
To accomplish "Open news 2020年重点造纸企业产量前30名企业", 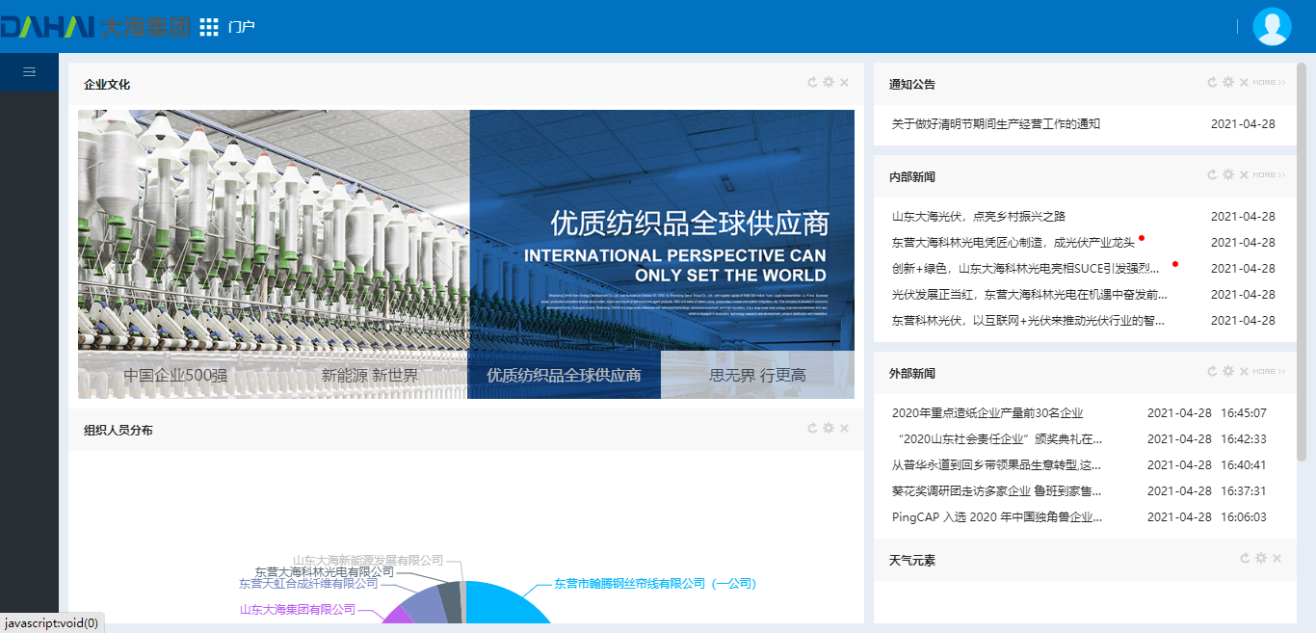I will [x=987, y=413].
